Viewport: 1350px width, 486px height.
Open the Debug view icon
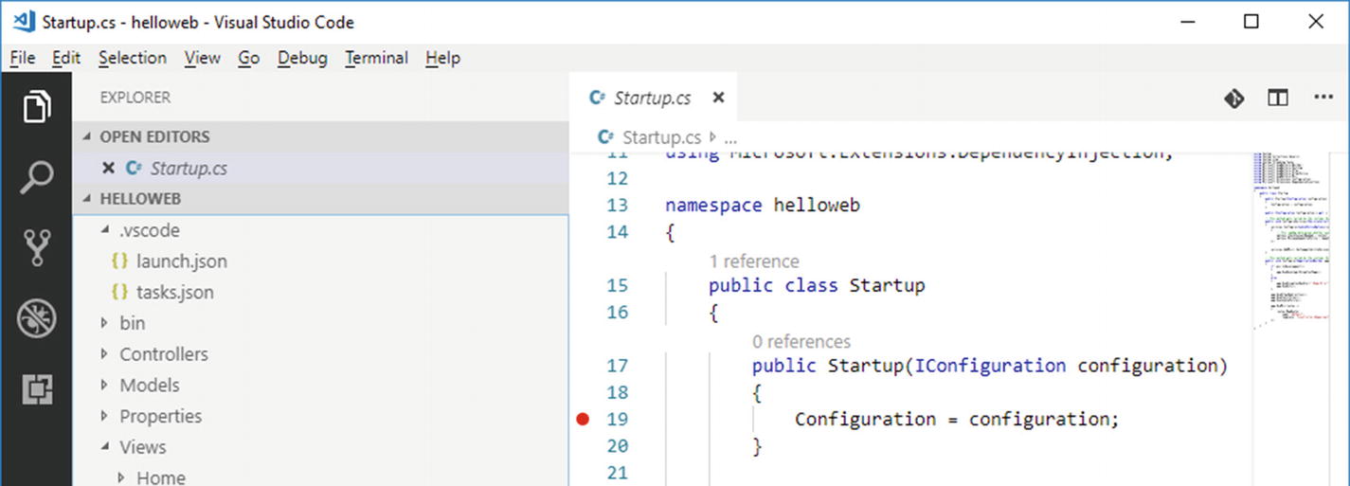(36, 318)
